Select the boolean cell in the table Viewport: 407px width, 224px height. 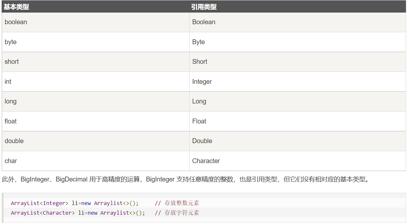click(16, 22)
